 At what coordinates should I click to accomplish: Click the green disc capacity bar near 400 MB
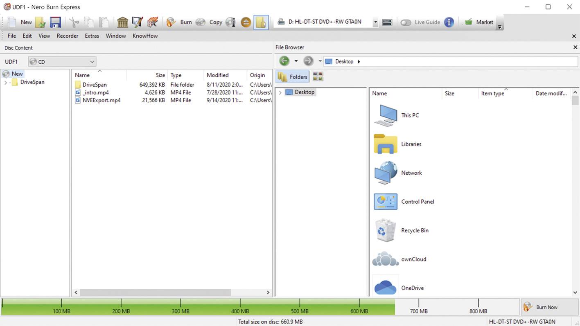coord(239,305)
